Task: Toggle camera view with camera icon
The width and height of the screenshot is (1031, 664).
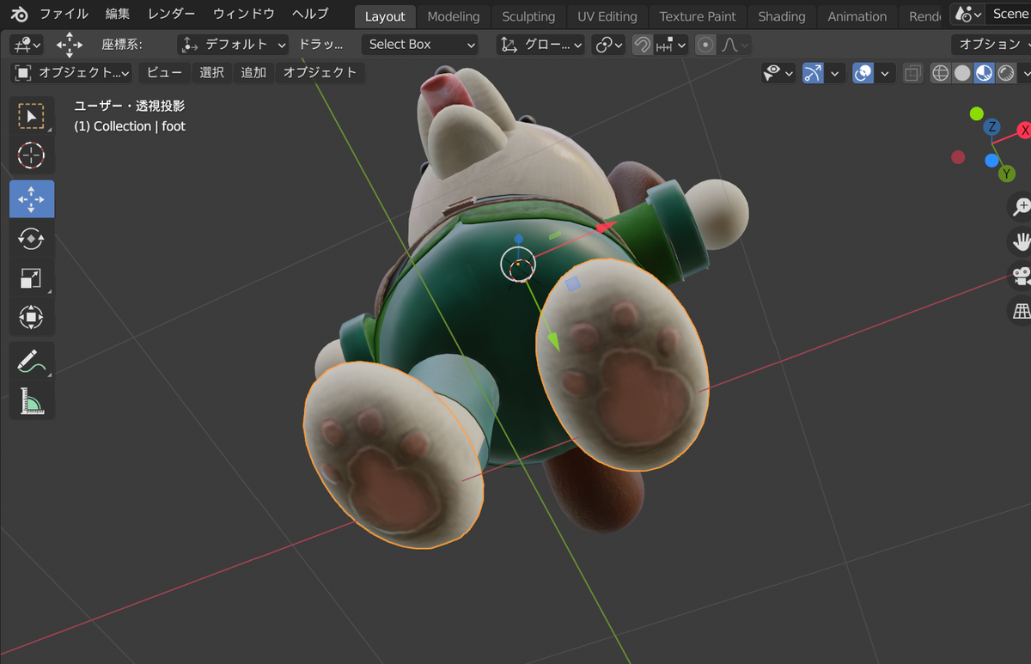Action: [x=1022, y=277]
